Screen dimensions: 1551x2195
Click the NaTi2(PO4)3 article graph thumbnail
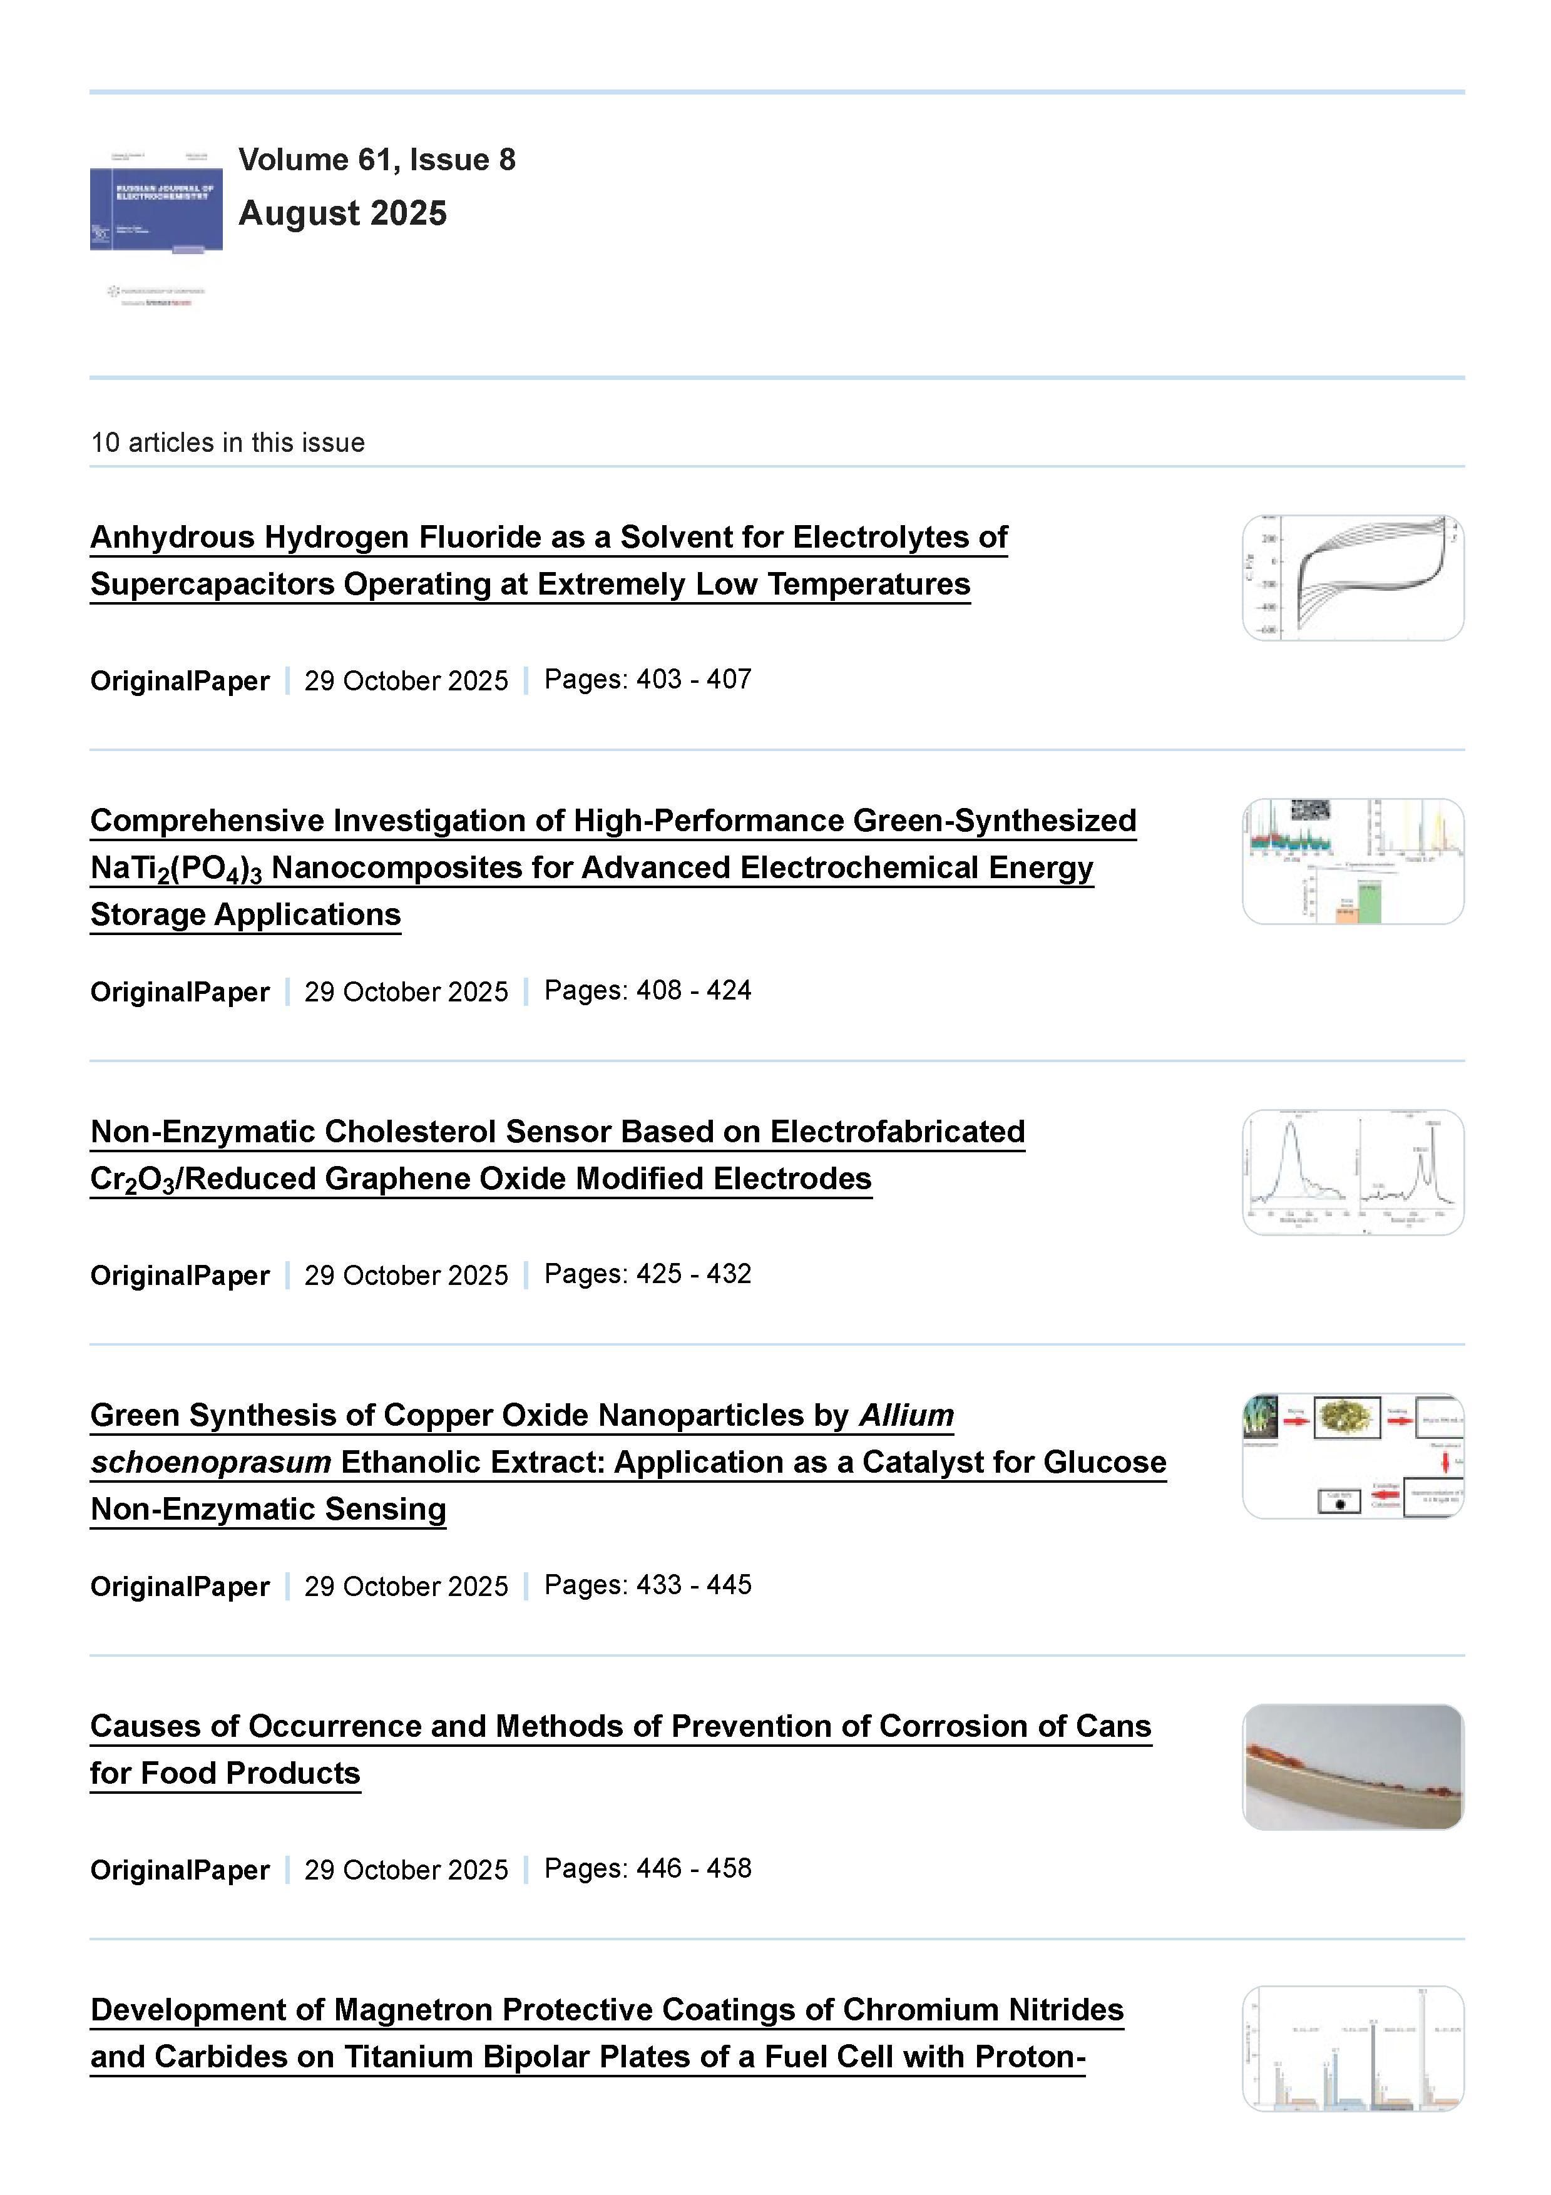pos(1352,861)
